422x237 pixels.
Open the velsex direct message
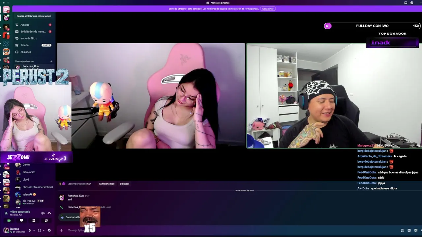click(33, 195)
